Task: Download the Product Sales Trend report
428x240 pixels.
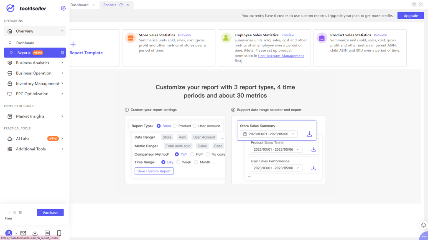Action: click(313, 149)
